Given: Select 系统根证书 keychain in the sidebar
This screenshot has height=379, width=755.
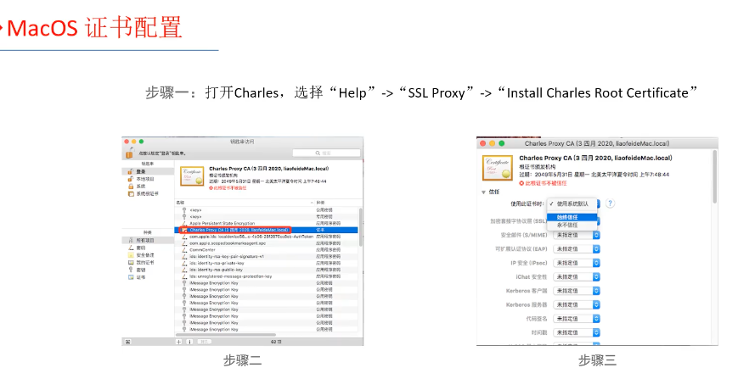Looking at the screenshot, I should pyautogui.click(x=149, y=194).
